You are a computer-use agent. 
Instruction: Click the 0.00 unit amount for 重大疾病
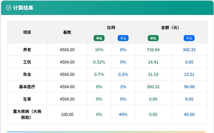[153, 115]
